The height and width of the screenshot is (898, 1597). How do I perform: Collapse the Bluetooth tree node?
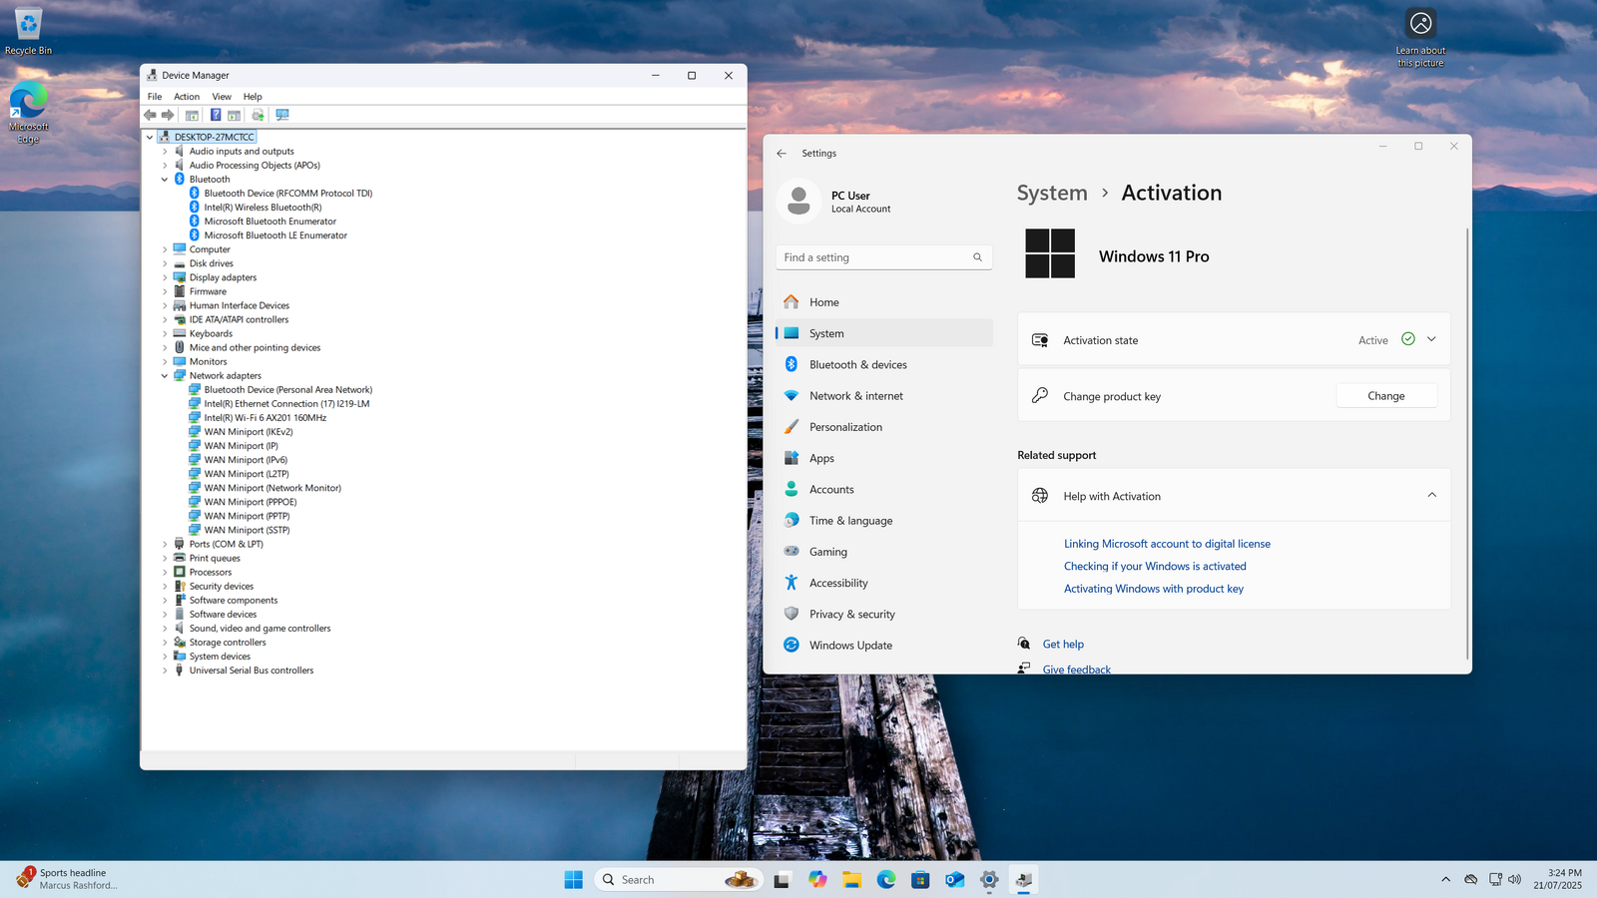(165, 180)
